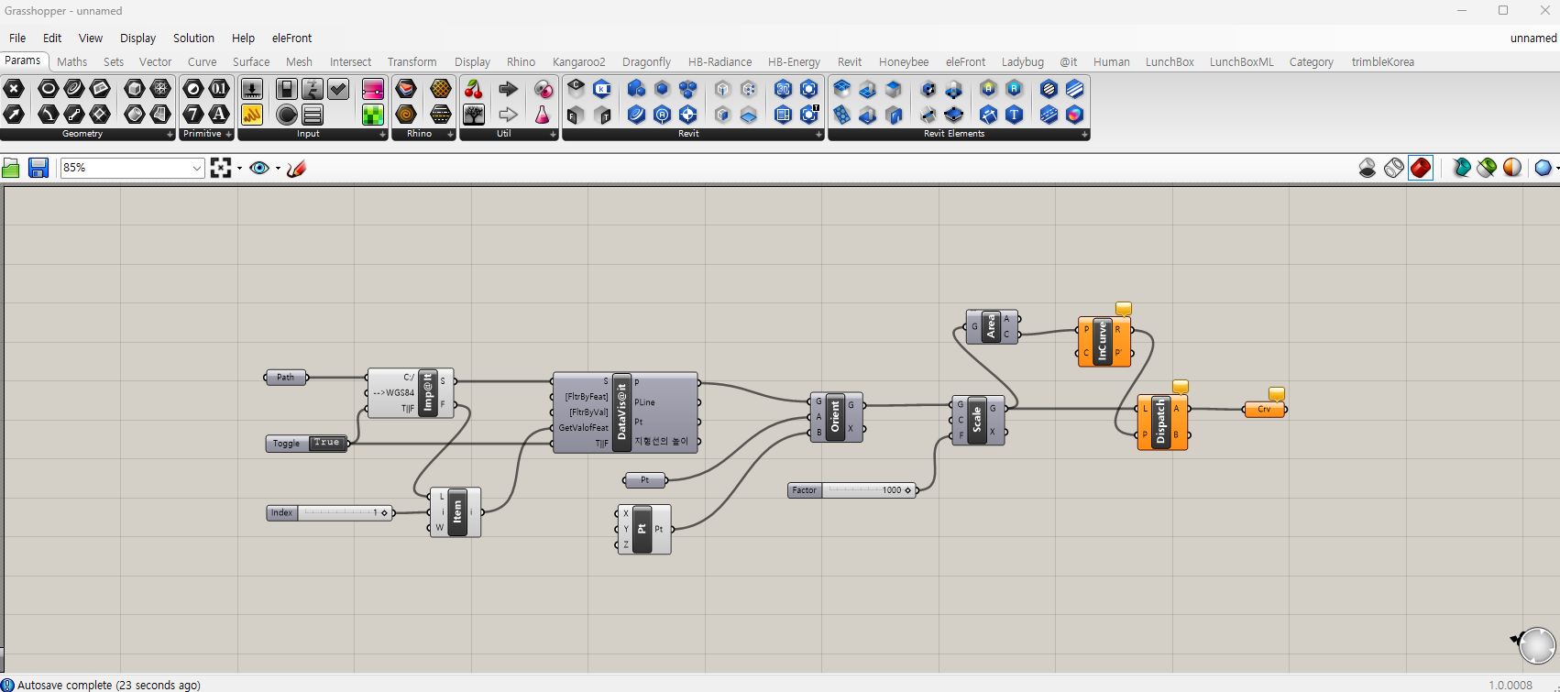The height and width of the screenshot is (692, 1560).
Task: Choose the Cherry Picker icon in Util
Action: coord(474,89)
